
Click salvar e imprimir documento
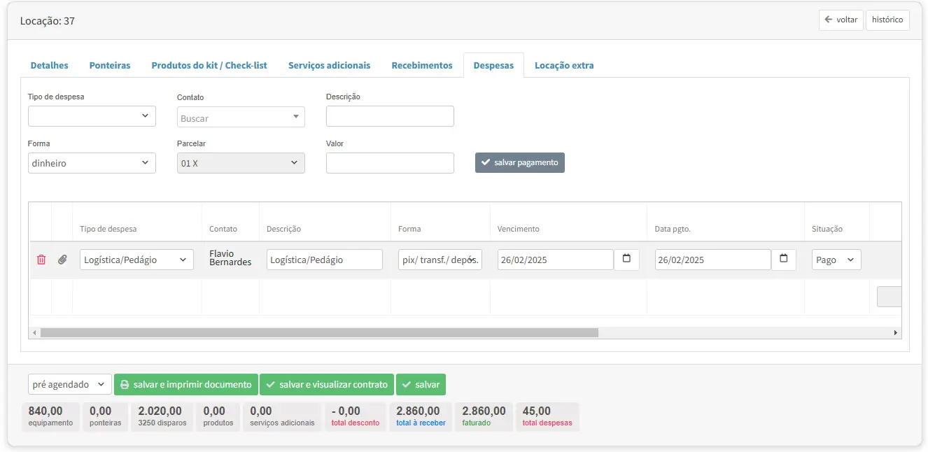tap(185, 384)
